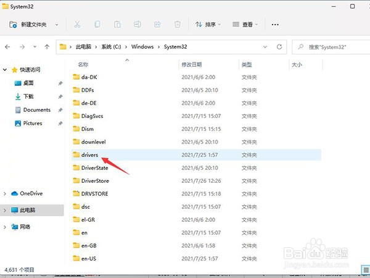Go up one level with Up arrow

[47, 47]
